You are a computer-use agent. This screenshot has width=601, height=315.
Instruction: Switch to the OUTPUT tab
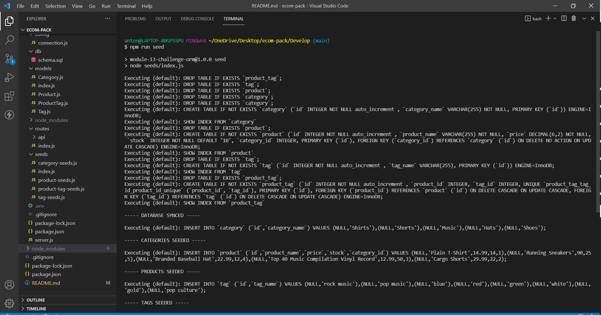(x=163, y=19)
